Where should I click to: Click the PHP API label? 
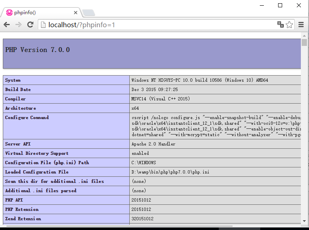pos(14,200)
